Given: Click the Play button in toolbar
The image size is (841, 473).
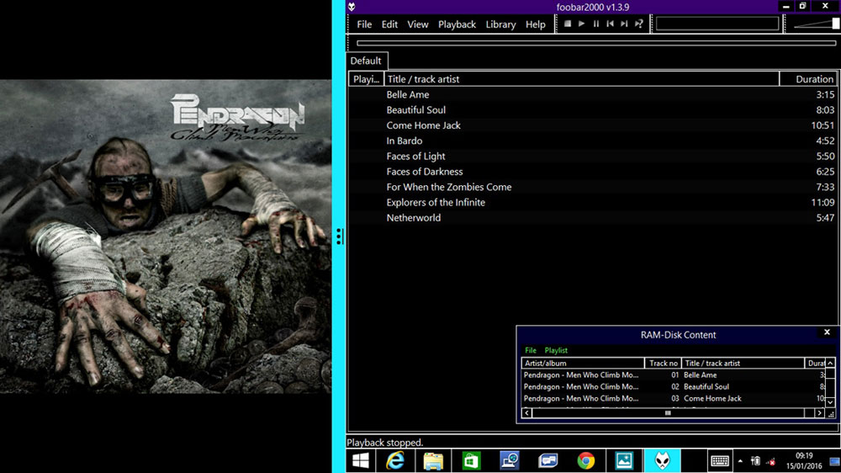Looking at the screenshot, I should pos(582,24).
